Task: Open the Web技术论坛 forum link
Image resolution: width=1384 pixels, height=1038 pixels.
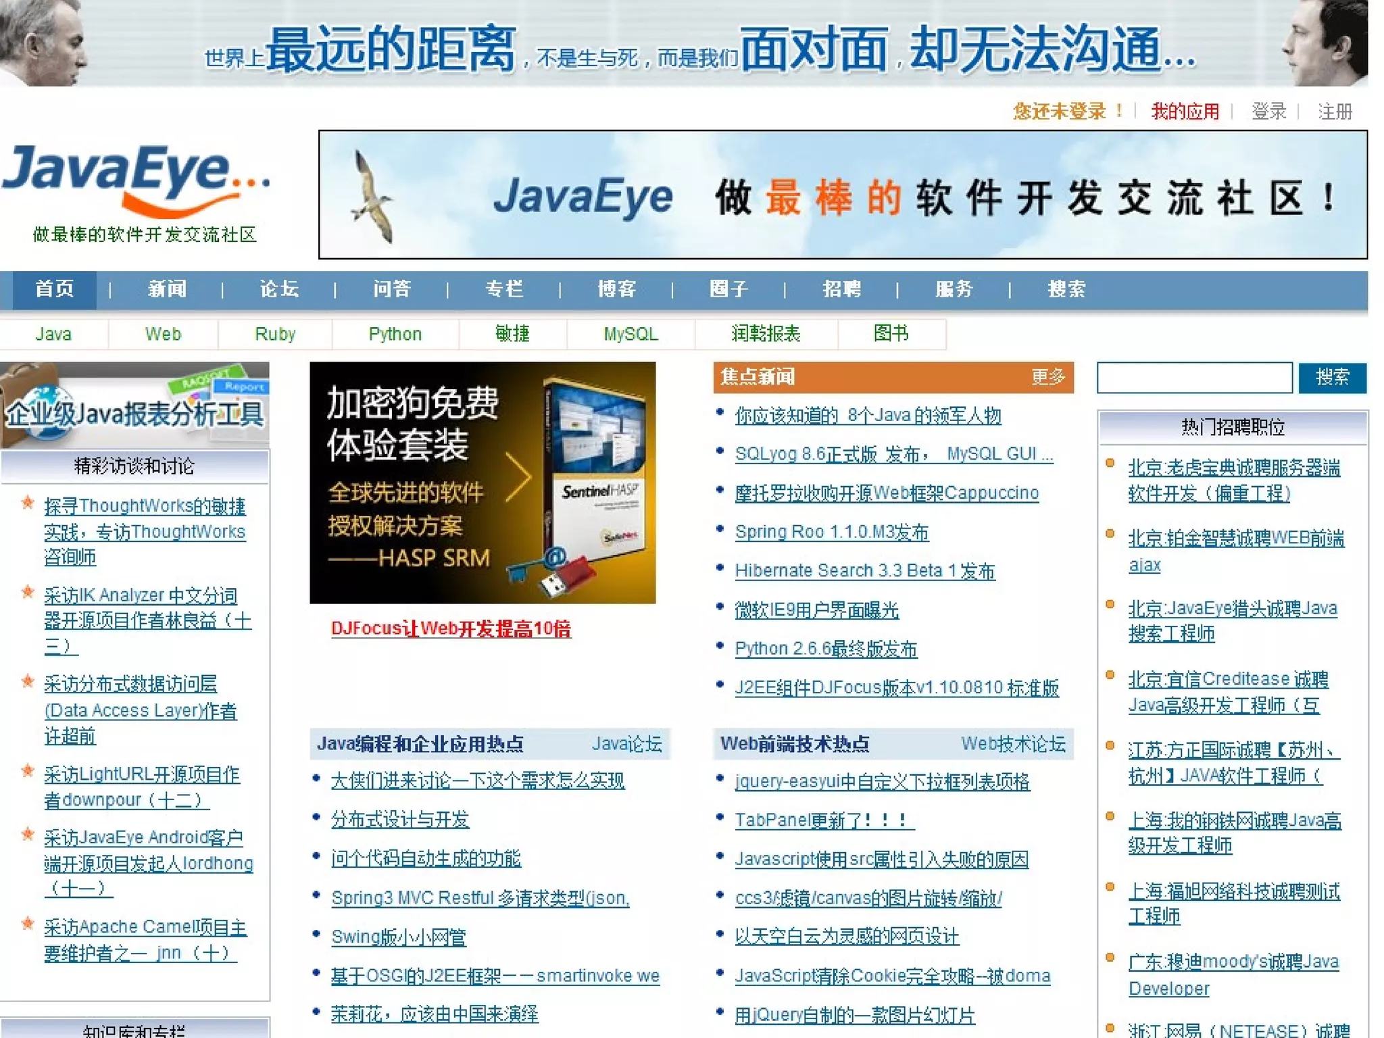Action: coord(1013,744)
